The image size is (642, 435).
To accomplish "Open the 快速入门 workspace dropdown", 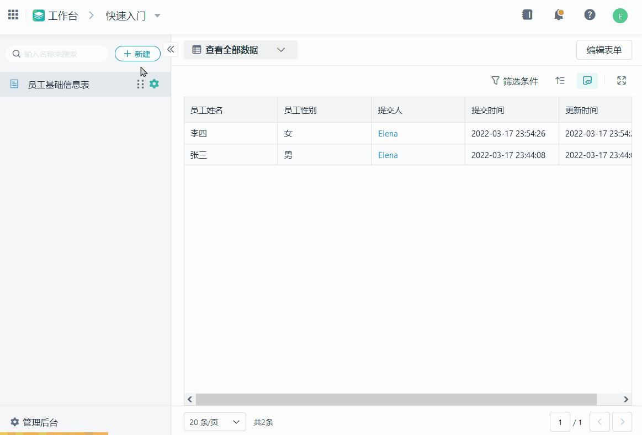I will 132,15.
